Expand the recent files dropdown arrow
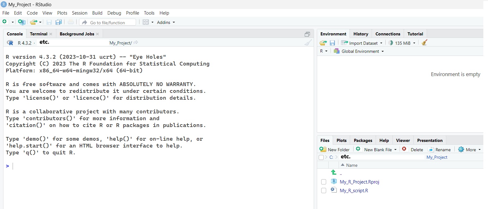This screenshot has height=209, width=488. [40, 22]
